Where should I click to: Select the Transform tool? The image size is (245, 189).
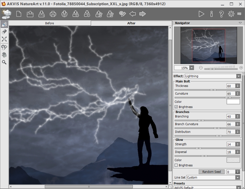(4, 39)
